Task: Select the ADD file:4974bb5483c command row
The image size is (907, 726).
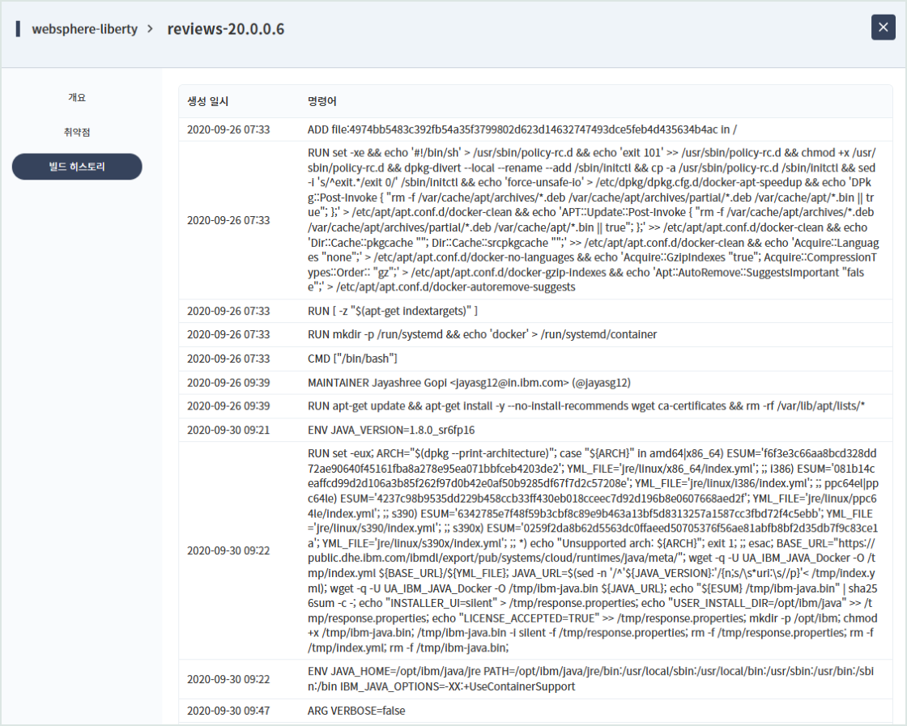Action: (x=535, y=129)
